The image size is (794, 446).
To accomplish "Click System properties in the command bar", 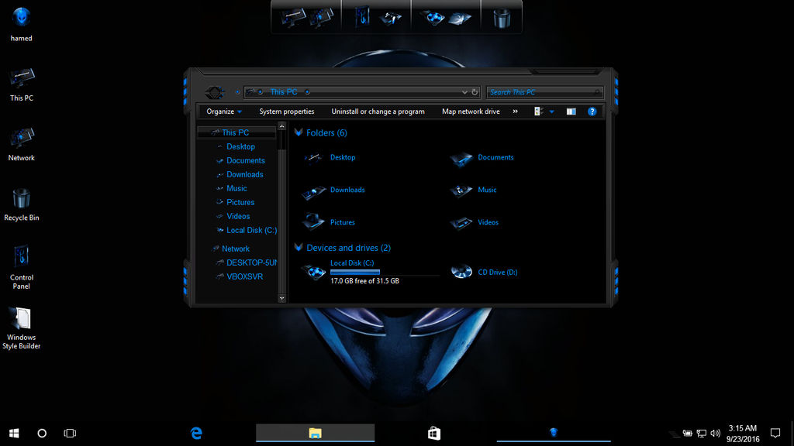I will click(x=287, y=111).
